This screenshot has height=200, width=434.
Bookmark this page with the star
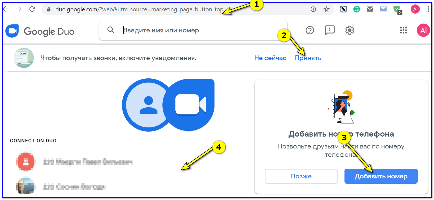326,9
